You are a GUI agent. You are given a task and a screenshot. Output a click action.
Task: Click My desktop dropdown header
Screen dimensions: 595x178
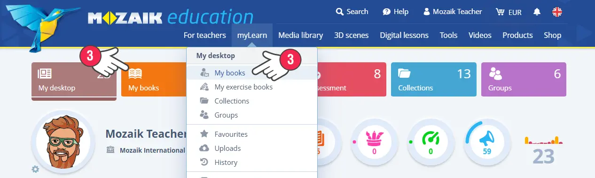[252, 56]
